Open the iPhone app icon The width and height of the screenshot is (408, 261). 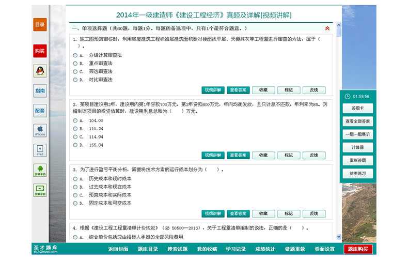click(x=40, y=130)
